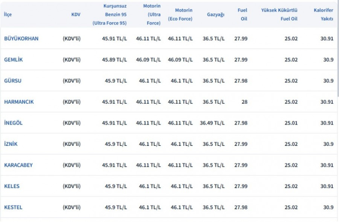
Task: Click the Yüksek Kükürtlü Fuel Oil header
Action: click(279, 14)
